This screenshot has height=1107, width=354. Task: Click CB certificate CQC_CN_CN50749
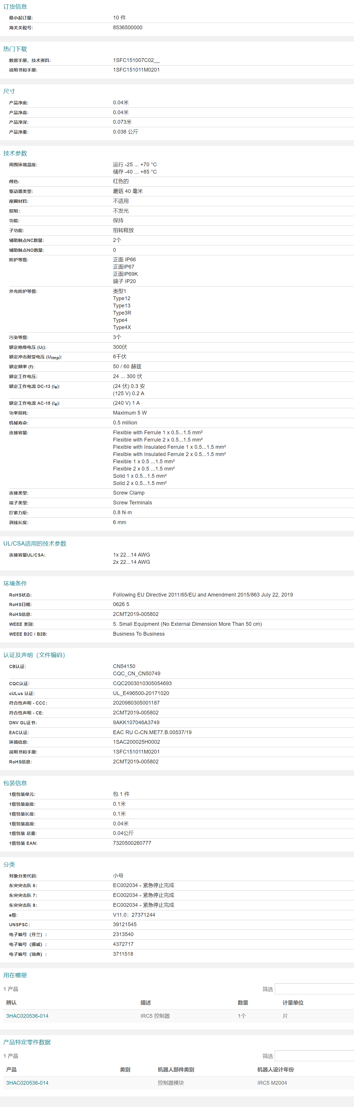(x=136, y=674)
